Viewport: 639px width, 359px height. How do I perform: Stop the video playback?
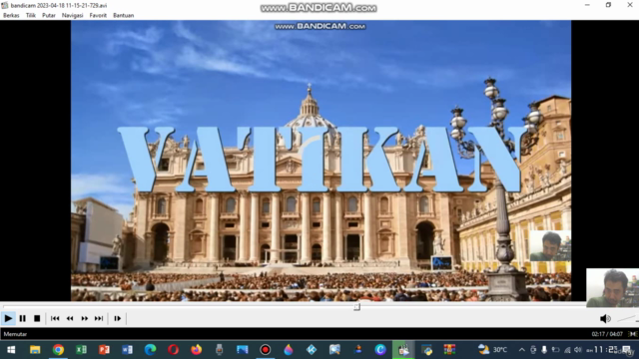[x=37, y=318]
